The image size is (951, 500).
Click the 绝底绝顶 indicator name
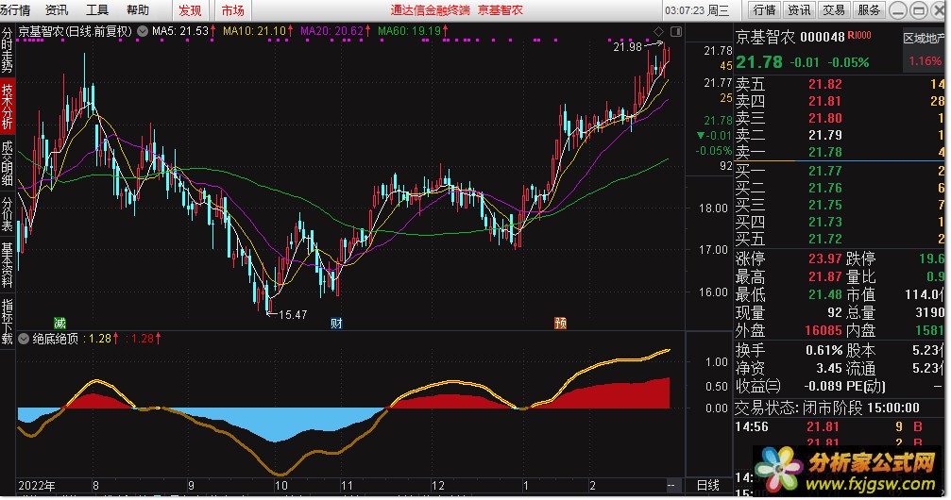[55, 339]
